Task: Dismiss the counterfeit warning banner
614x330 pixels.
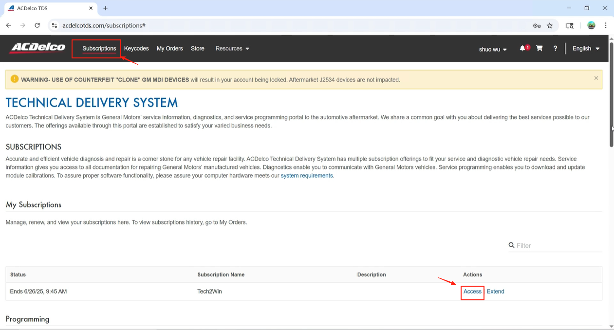Action: [x=596, y=78]
